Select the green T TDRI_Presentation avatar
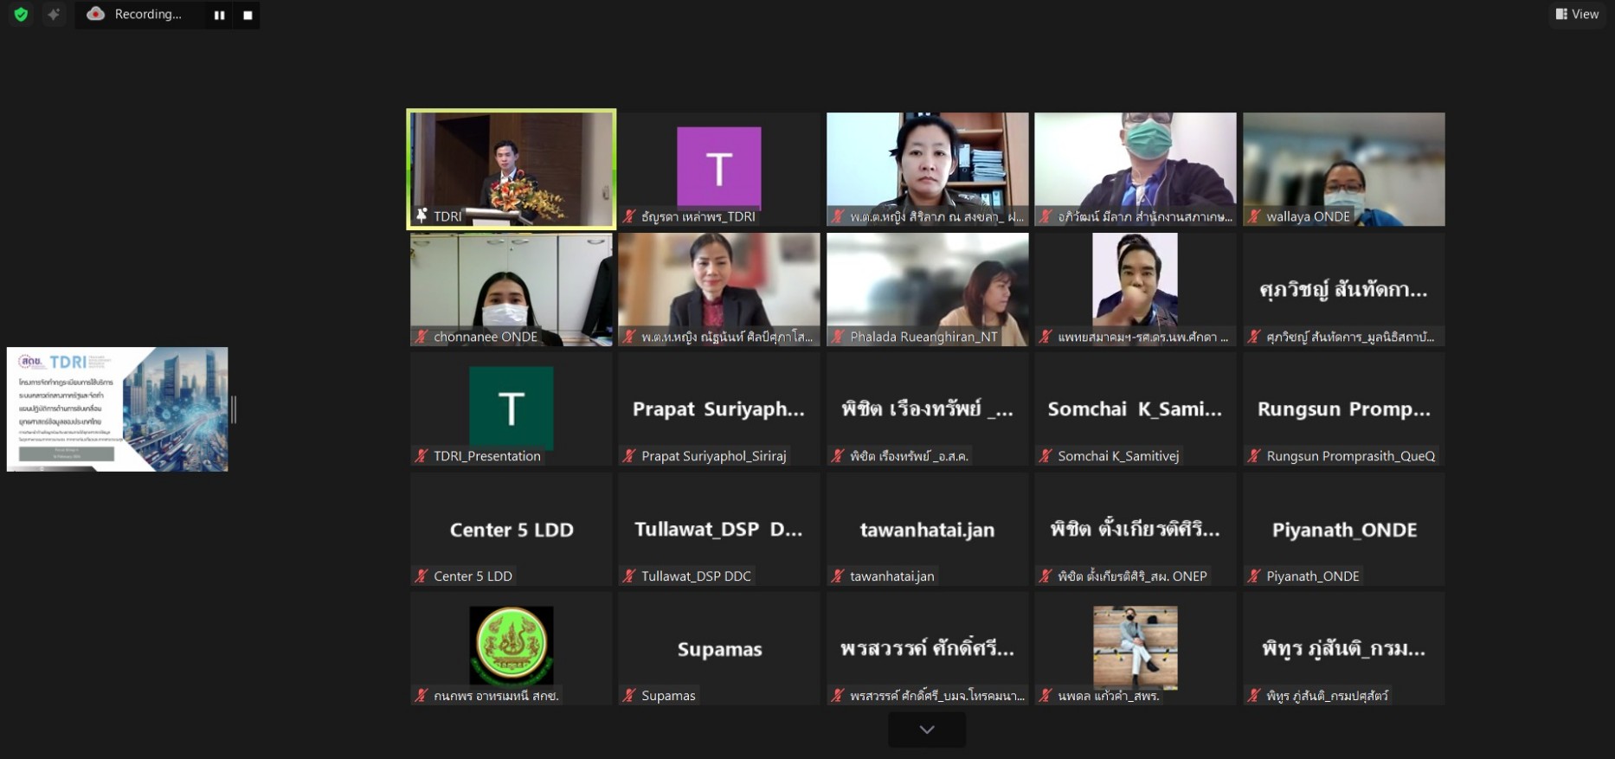This screenshot has height=759, width=1615. click(511, 408)
